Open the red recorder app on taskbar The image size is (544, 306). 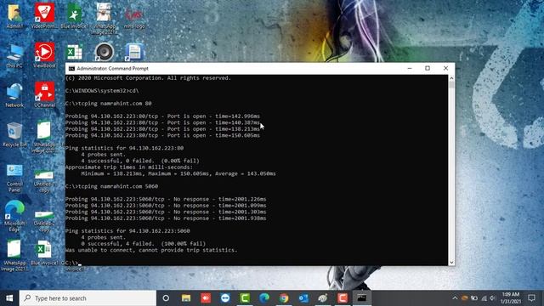(x=206, y=298)
